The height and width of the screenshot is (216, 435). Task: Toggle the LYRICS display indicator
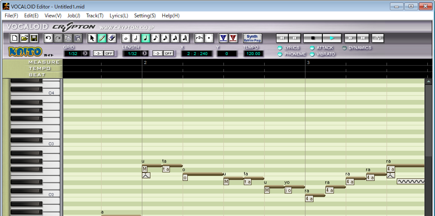pos(280,48)
